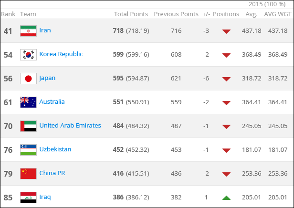Open the United Arab Emirates team link
The width and height of the screenshot is (294, 208).
(70, 126)
